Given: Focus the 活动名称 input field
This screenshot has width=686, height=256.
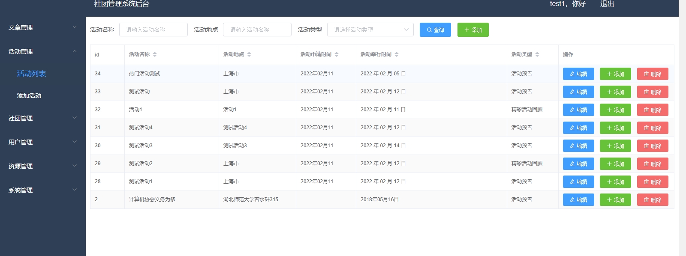Looking at the screenshot, I should pyautogui.click(x=153, y=30).
